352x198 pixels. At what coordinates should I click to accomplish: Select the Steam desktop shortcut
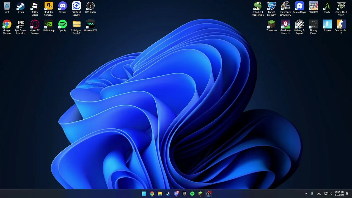tap(21, 8)
